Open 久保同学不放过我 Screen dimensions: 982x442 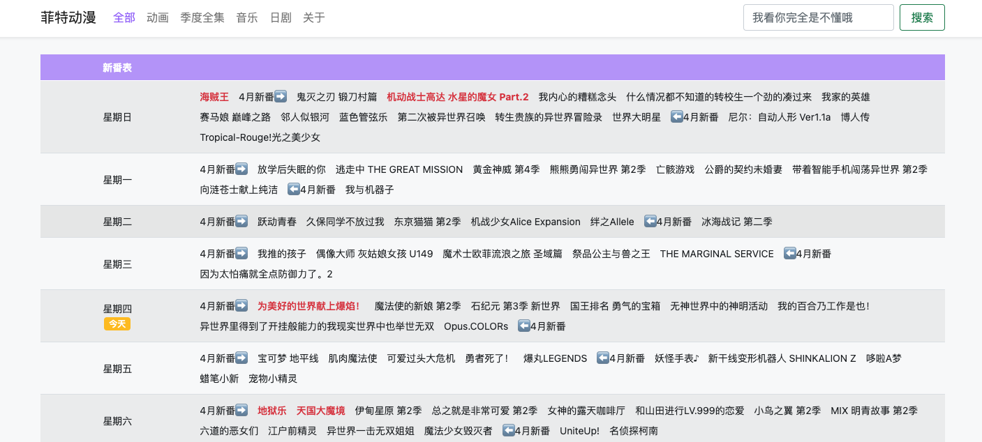345,222
